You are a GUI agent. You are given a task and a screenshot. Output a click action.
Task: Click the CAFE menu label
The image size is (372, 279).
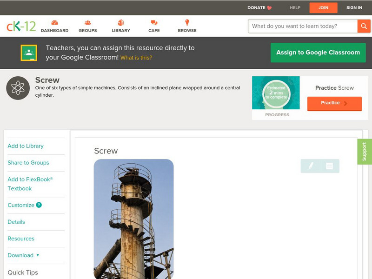[x=154, y=31]
